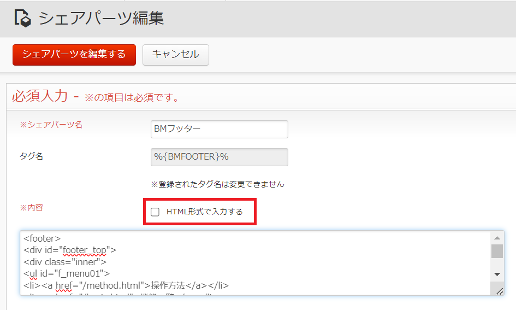The height and width of the screenshot is (310, 516).
Task: Click the textarea scrollbar up arrow
Action: 497,237
